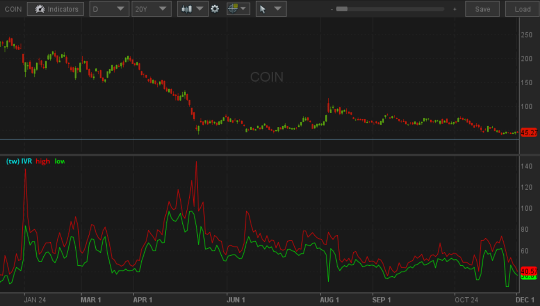This screenshot has width=540, height=306.
Task: Click the green 'low' legend label
Action: 60,161
